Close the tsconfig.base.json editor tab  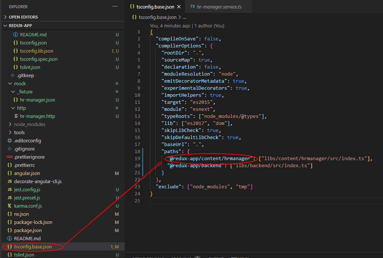179,7
